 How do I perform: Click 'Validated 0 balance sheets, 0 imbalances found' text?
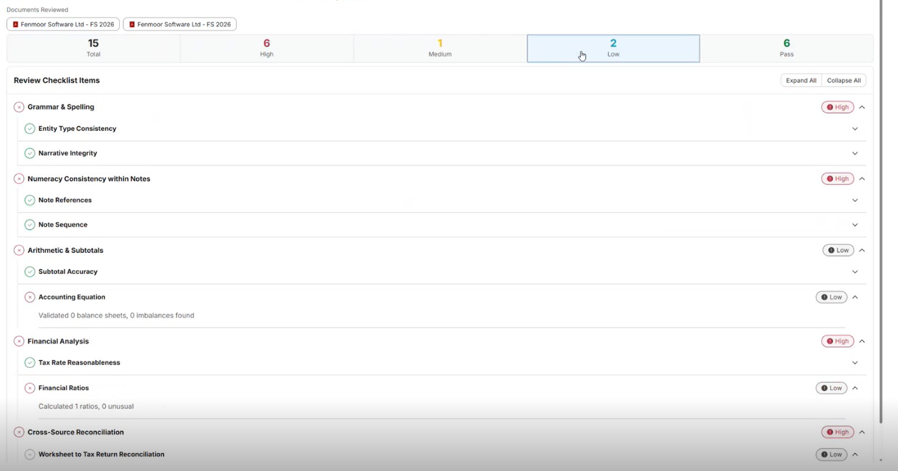pos(116,315)
